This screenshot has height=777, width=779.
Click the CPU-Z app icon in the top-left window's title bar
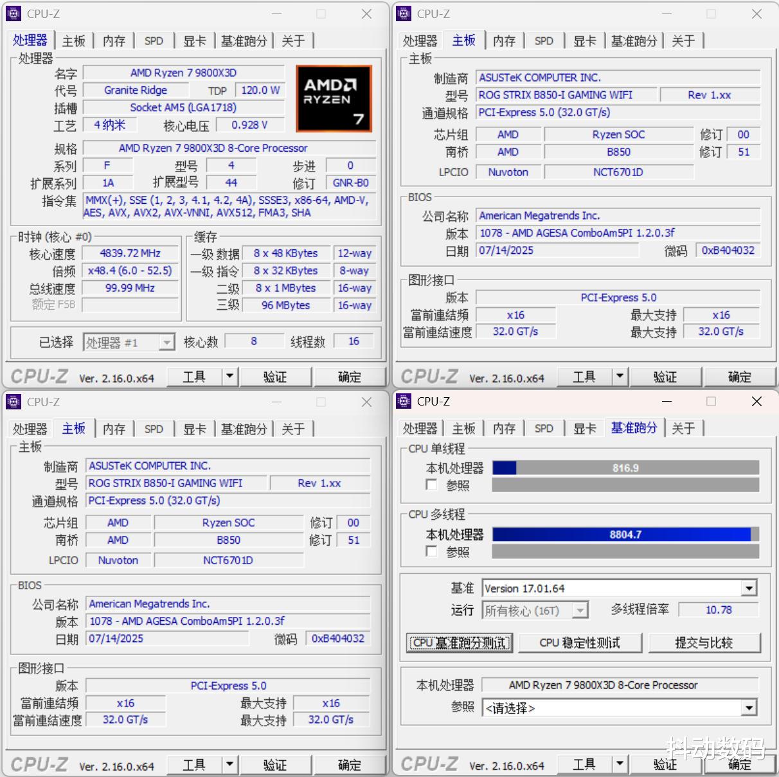[13, 13]
